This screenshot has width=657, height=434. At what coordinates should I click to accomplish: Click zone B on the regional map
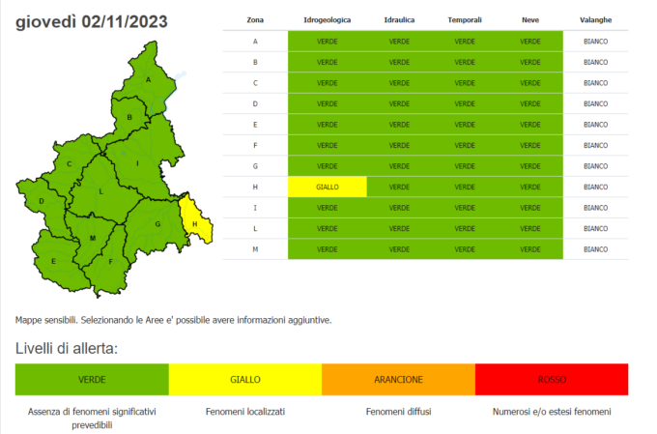(x=129, y=118)
